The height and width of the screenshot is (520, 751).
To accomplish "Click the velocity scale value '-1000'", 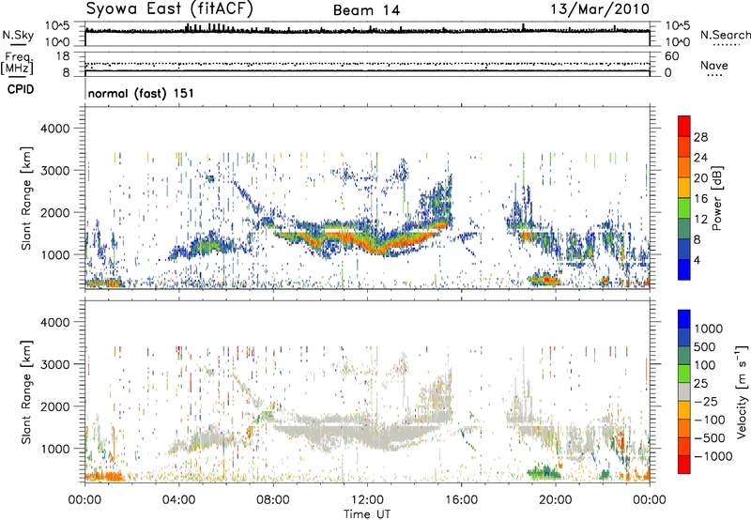I will tap(713, 456).
